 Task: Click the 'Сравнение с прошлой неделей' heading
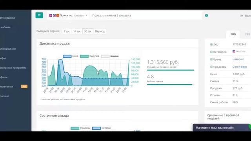point(223,117)
